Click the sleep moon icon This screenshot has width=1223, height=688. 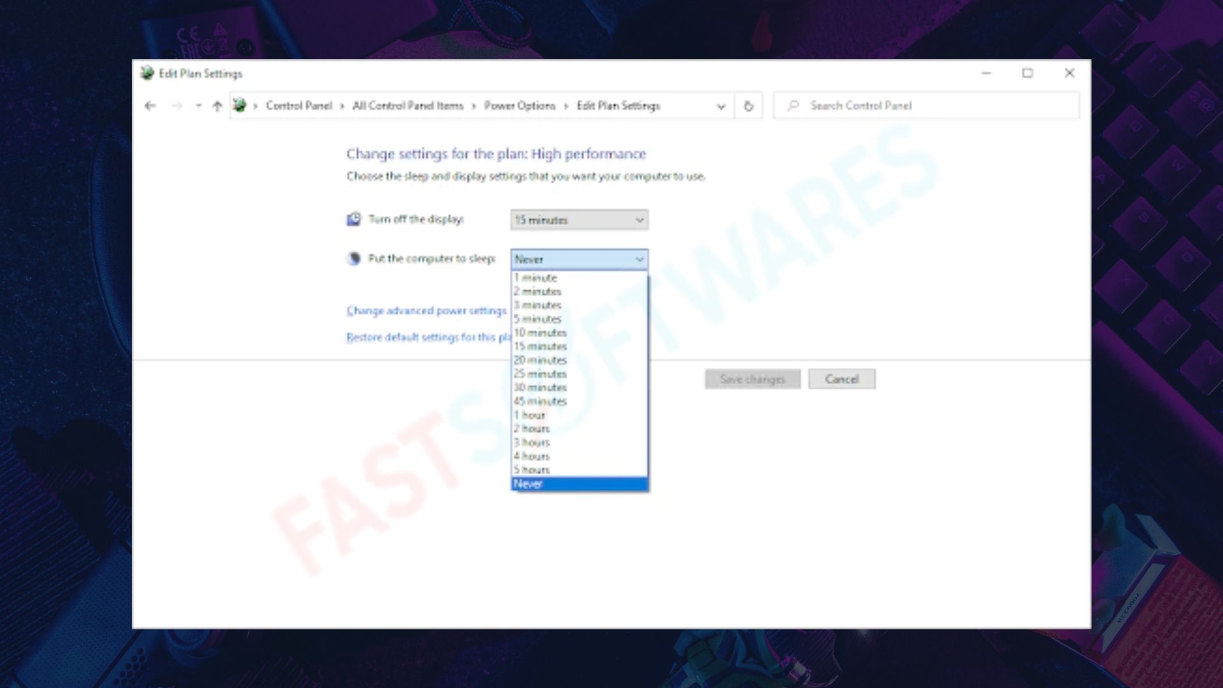pos(354,259)
